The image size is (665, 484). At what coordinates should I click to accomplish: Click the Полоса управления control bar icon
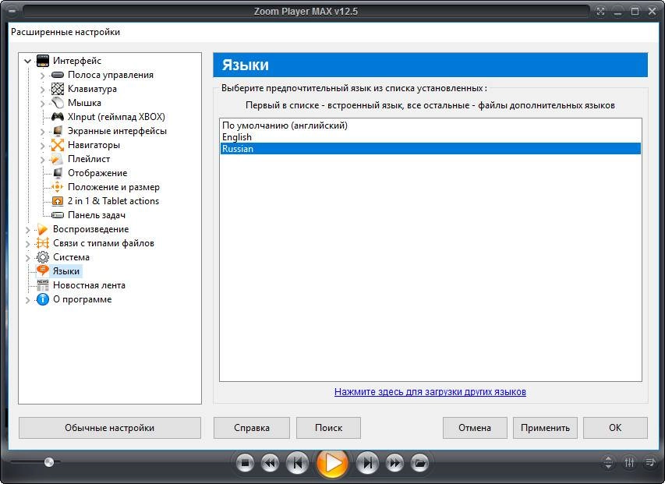tap(57, 75)
